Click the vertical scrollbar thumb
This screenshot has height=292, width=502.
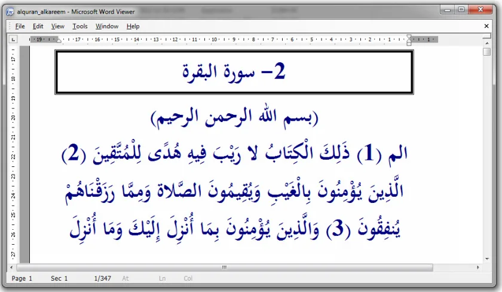pyautogui.click(x=487, y=51)
